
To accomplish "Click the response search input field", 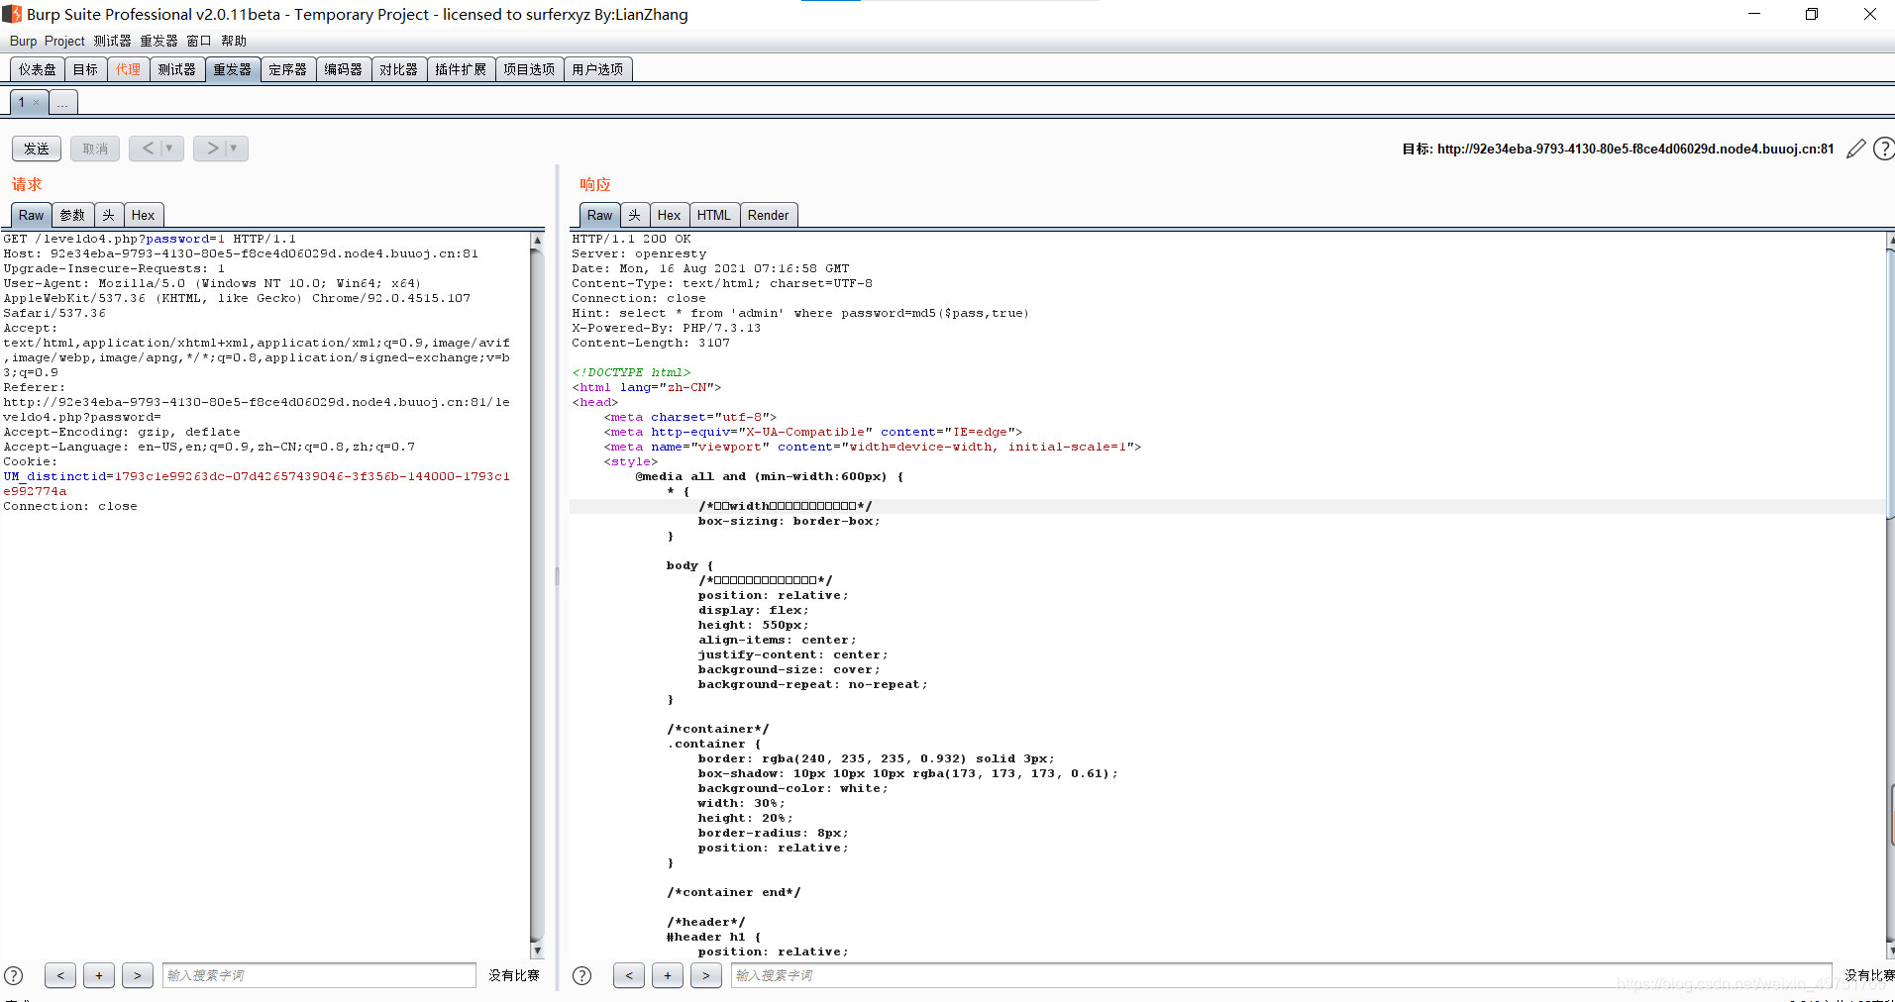I will (x=1282, y=975).
